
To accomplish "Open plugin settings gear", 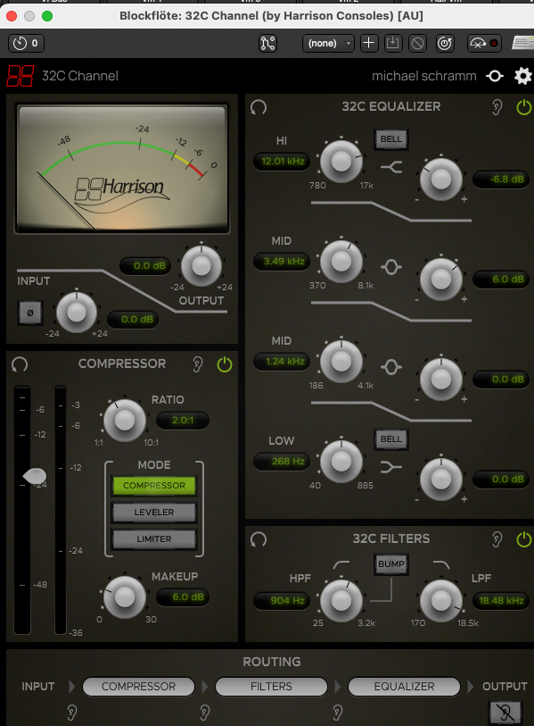I will pyautogui.click(x=523, y=76).
